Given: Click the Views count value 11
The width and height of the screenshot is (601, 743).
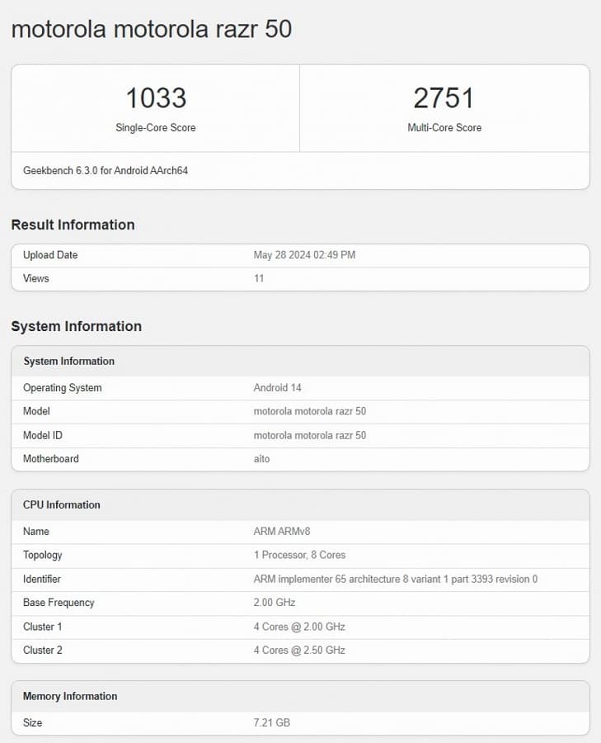Looking at the screenshot, I should click(x=259, y=278).
